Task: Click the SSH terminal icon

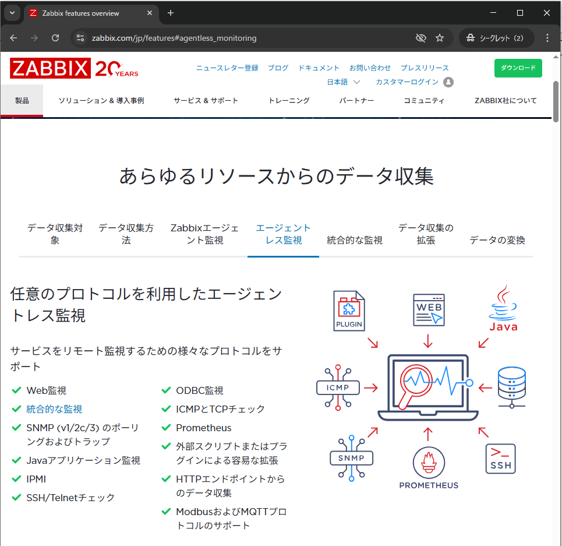Action: click(x=500, y=459)
